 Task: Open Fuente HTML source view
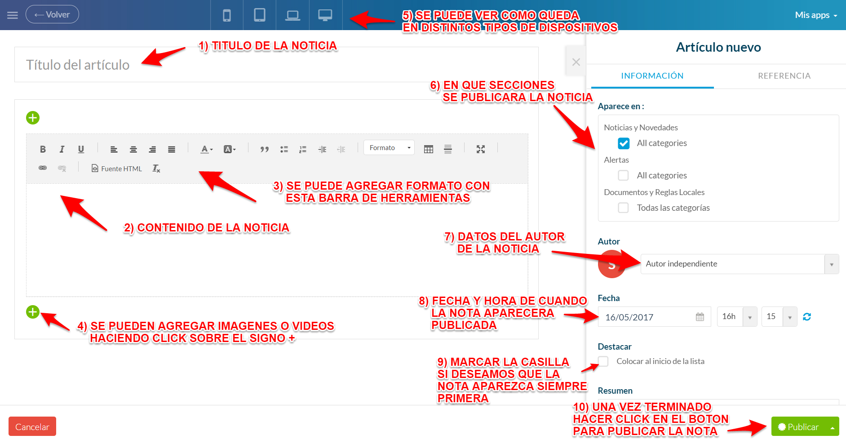pyautogui.click(x=117, y=169)
